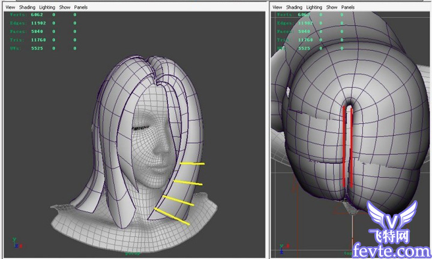
Task: Open the Shading menu in left viewport
Action: [27, 7]
